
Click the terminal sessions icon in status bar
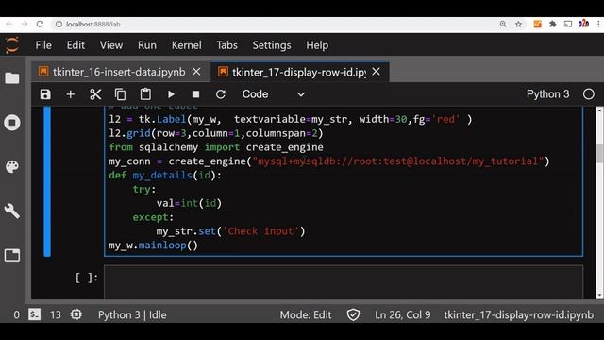point(34,314)
